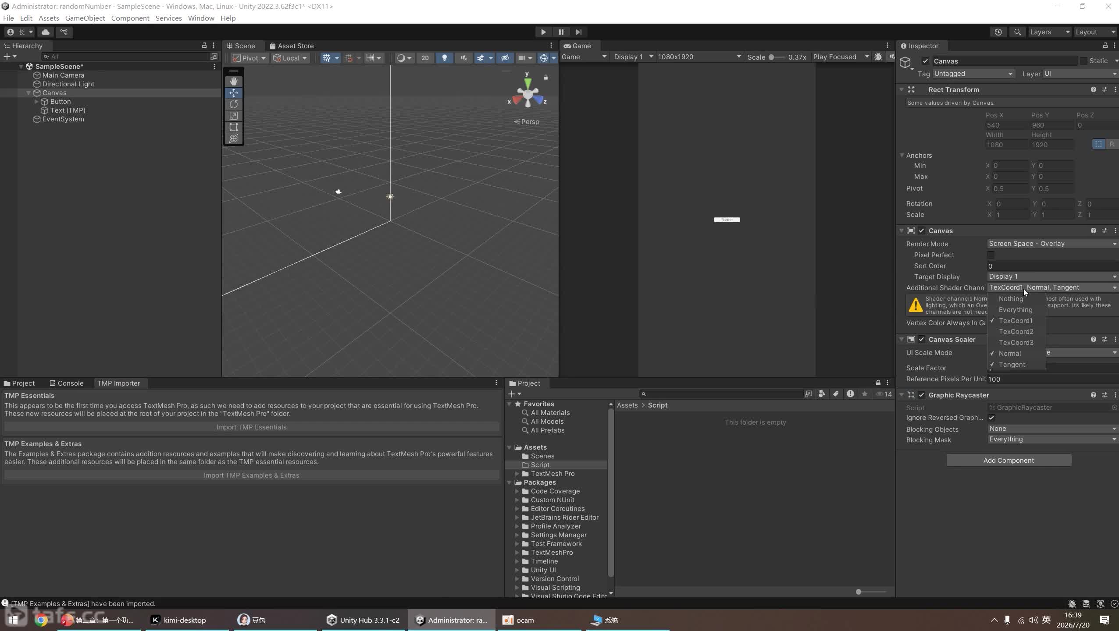
Task: Select the Scale tool in Scene
Action: (234, 116)
